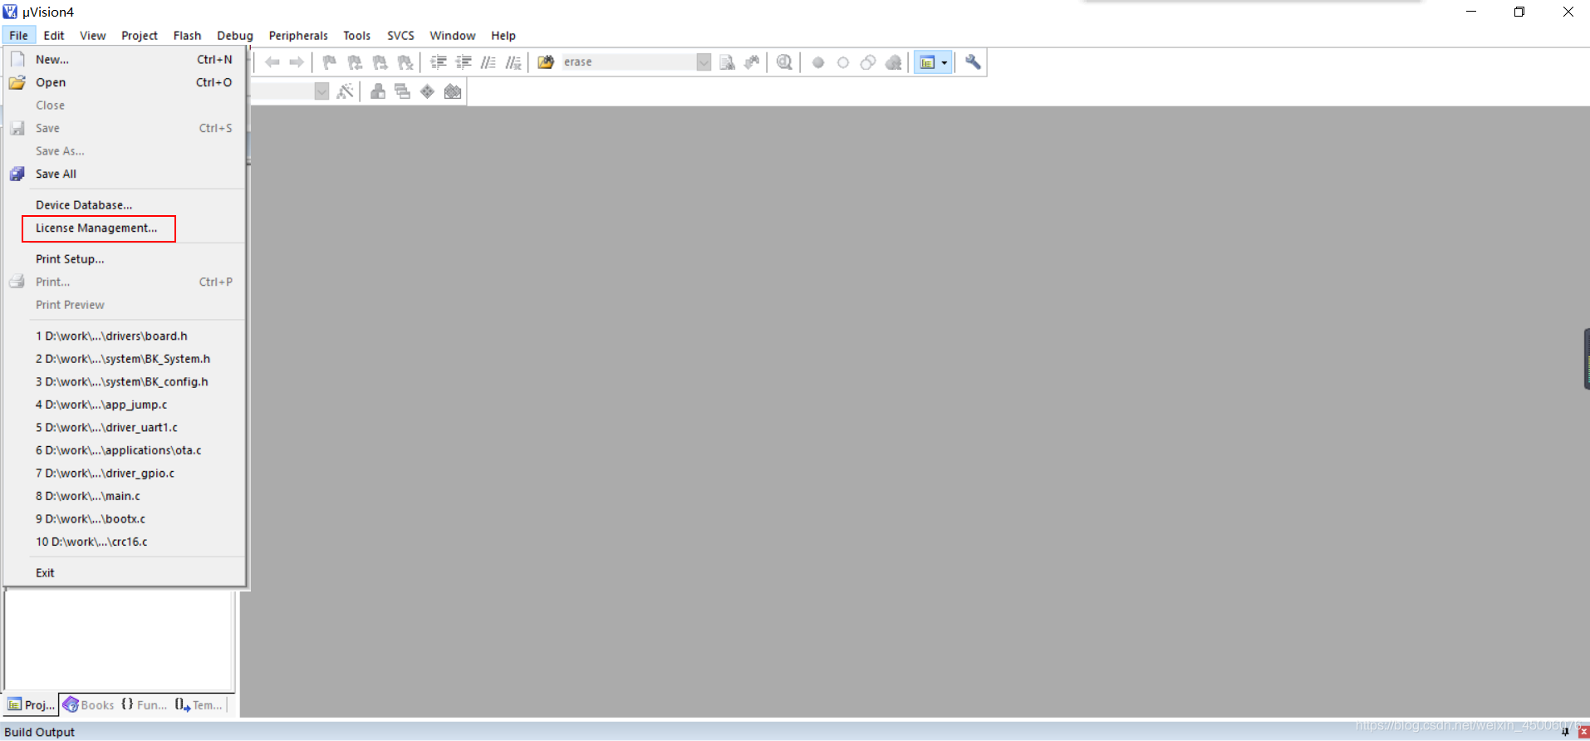The height and width of the screenshot is (741, 1590).
Task: Open the View menu
Action: tap(93, 36)
